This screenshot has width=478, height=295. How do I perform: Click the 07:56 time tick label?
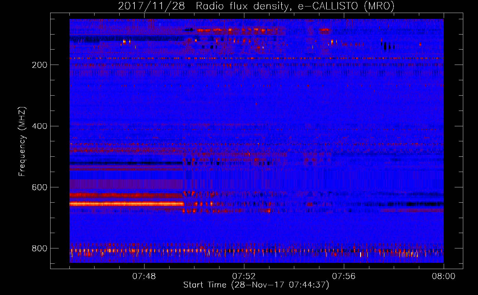tap(344, 276)
